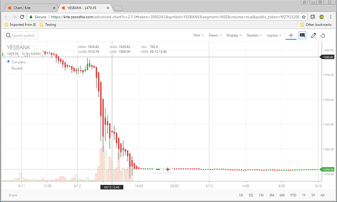Open the Chrome three-dot menu
The width and height of the screenshot is (337, 202).
coord(331,16)
